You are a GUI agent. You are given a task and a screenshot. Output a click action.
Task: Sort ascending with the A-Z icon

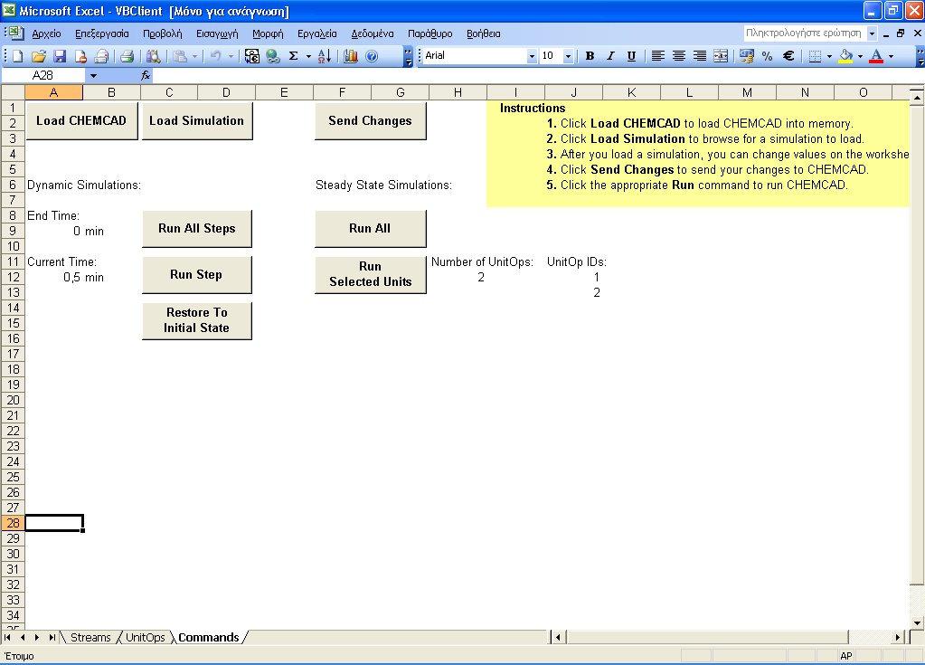coord(324,56)
